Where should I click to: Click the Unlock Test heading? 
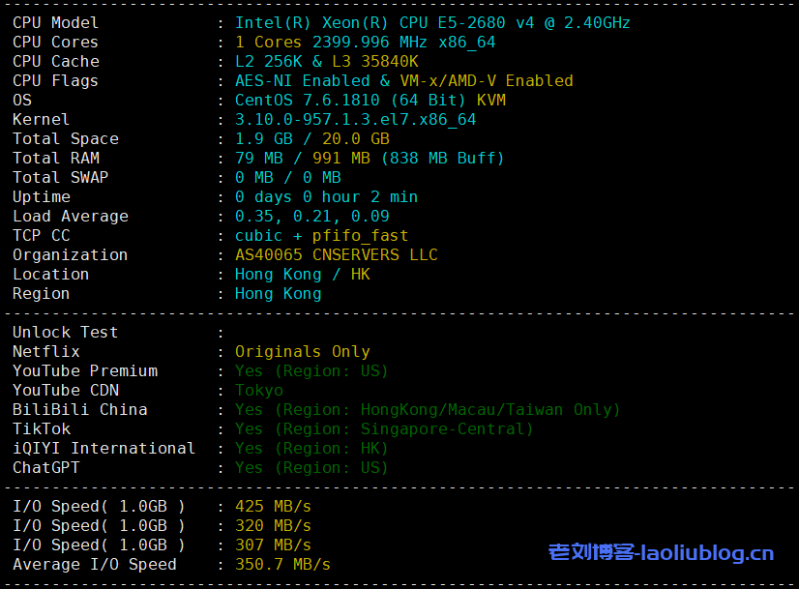[x=65, y=332]
